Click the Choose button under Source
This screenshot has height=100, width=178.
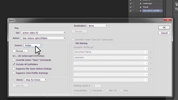coord(20,51)
